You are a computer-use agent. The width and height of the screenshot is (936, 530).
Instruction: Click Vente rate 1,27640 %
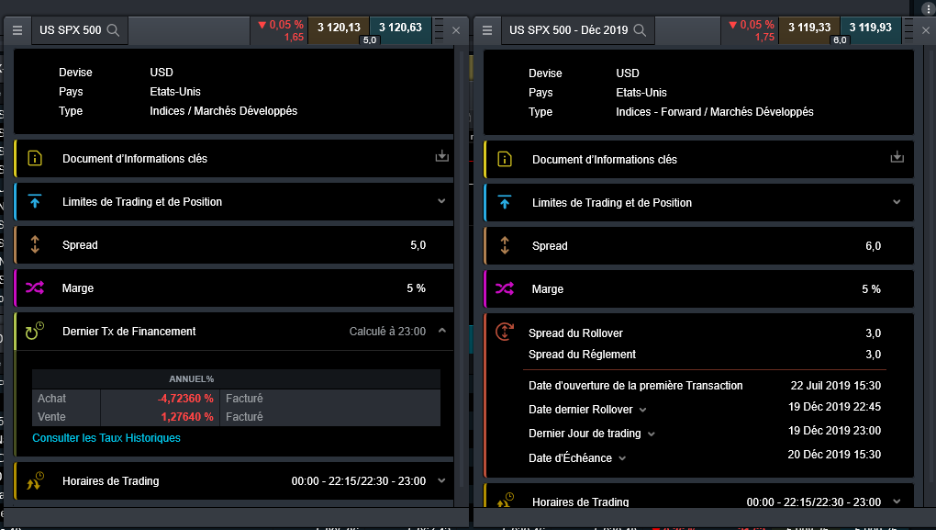pyautogui.click(x=187, y=417)
